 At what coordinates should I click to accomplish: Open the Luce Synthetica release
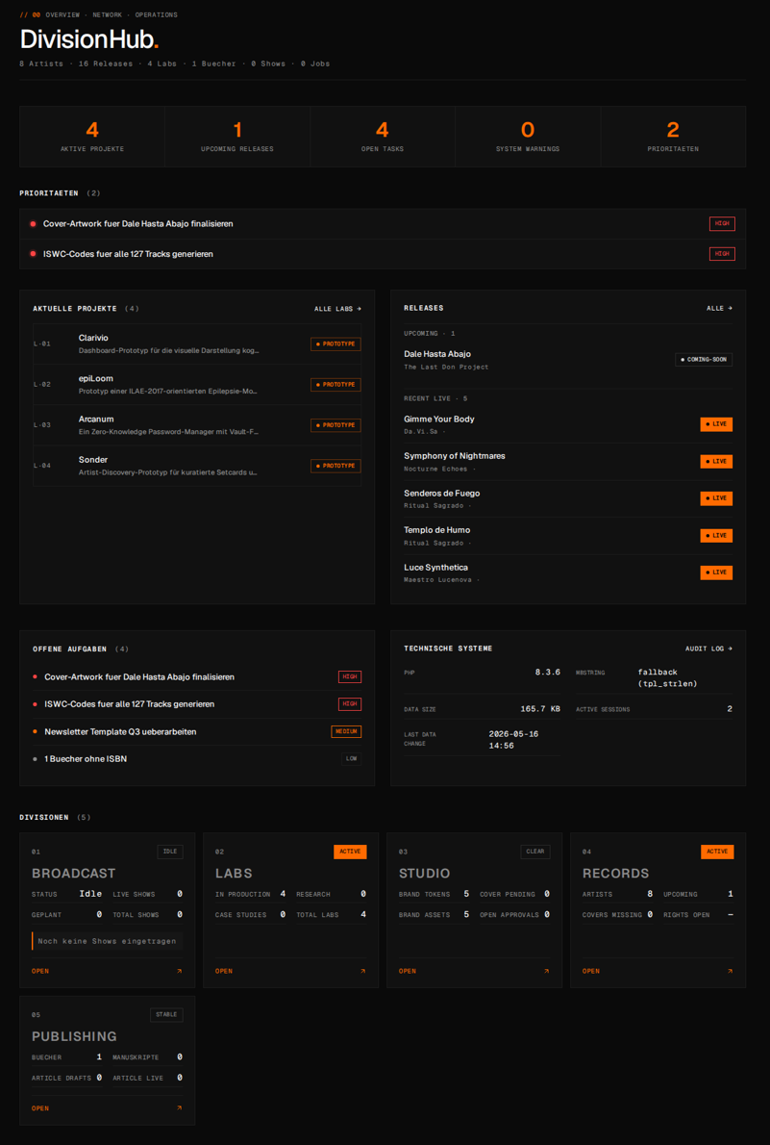(568, 572)
